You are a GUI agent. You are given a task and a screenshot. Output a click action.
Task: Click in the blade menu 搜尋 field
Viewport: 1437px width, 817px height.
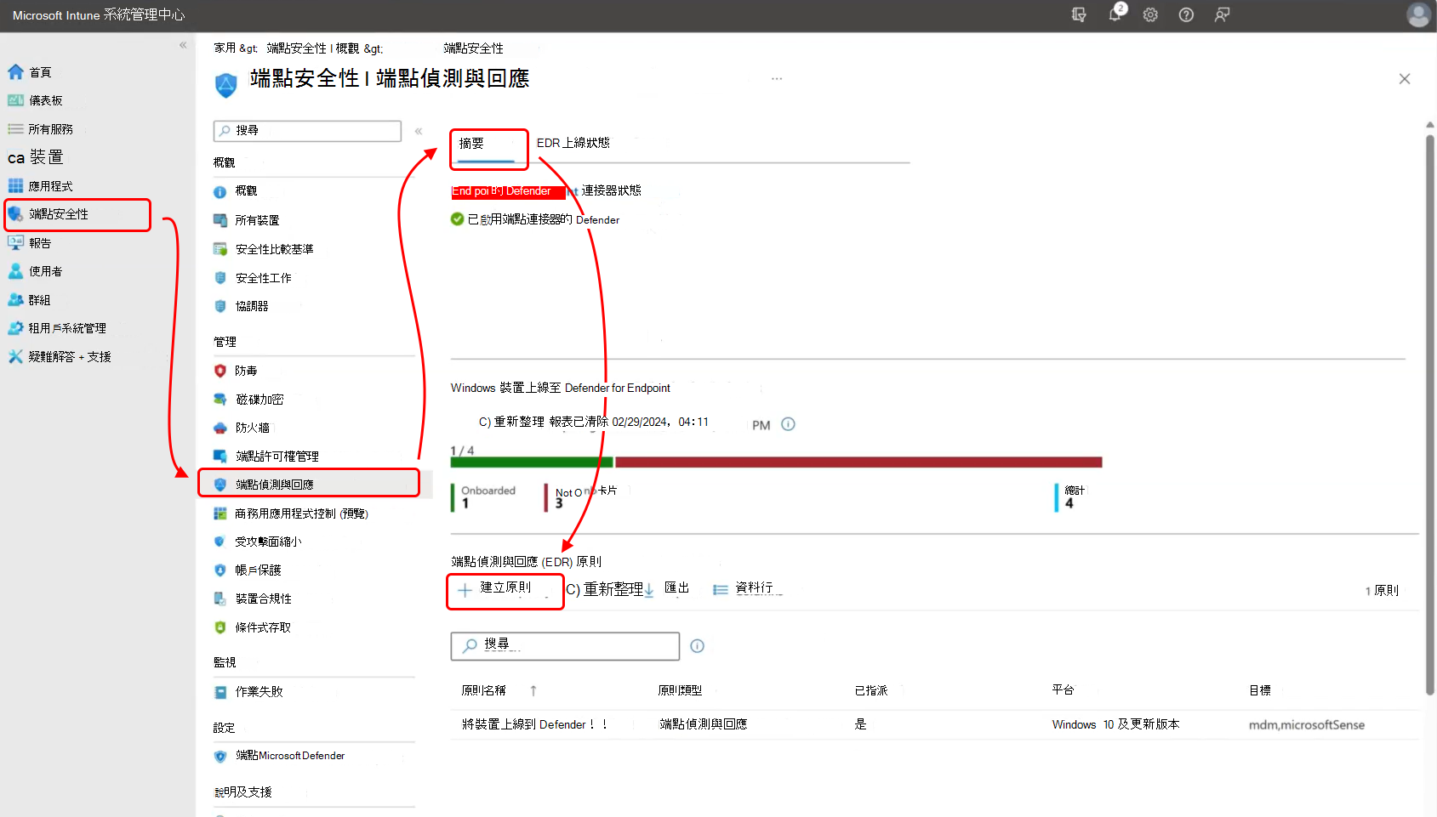point(307,131)
